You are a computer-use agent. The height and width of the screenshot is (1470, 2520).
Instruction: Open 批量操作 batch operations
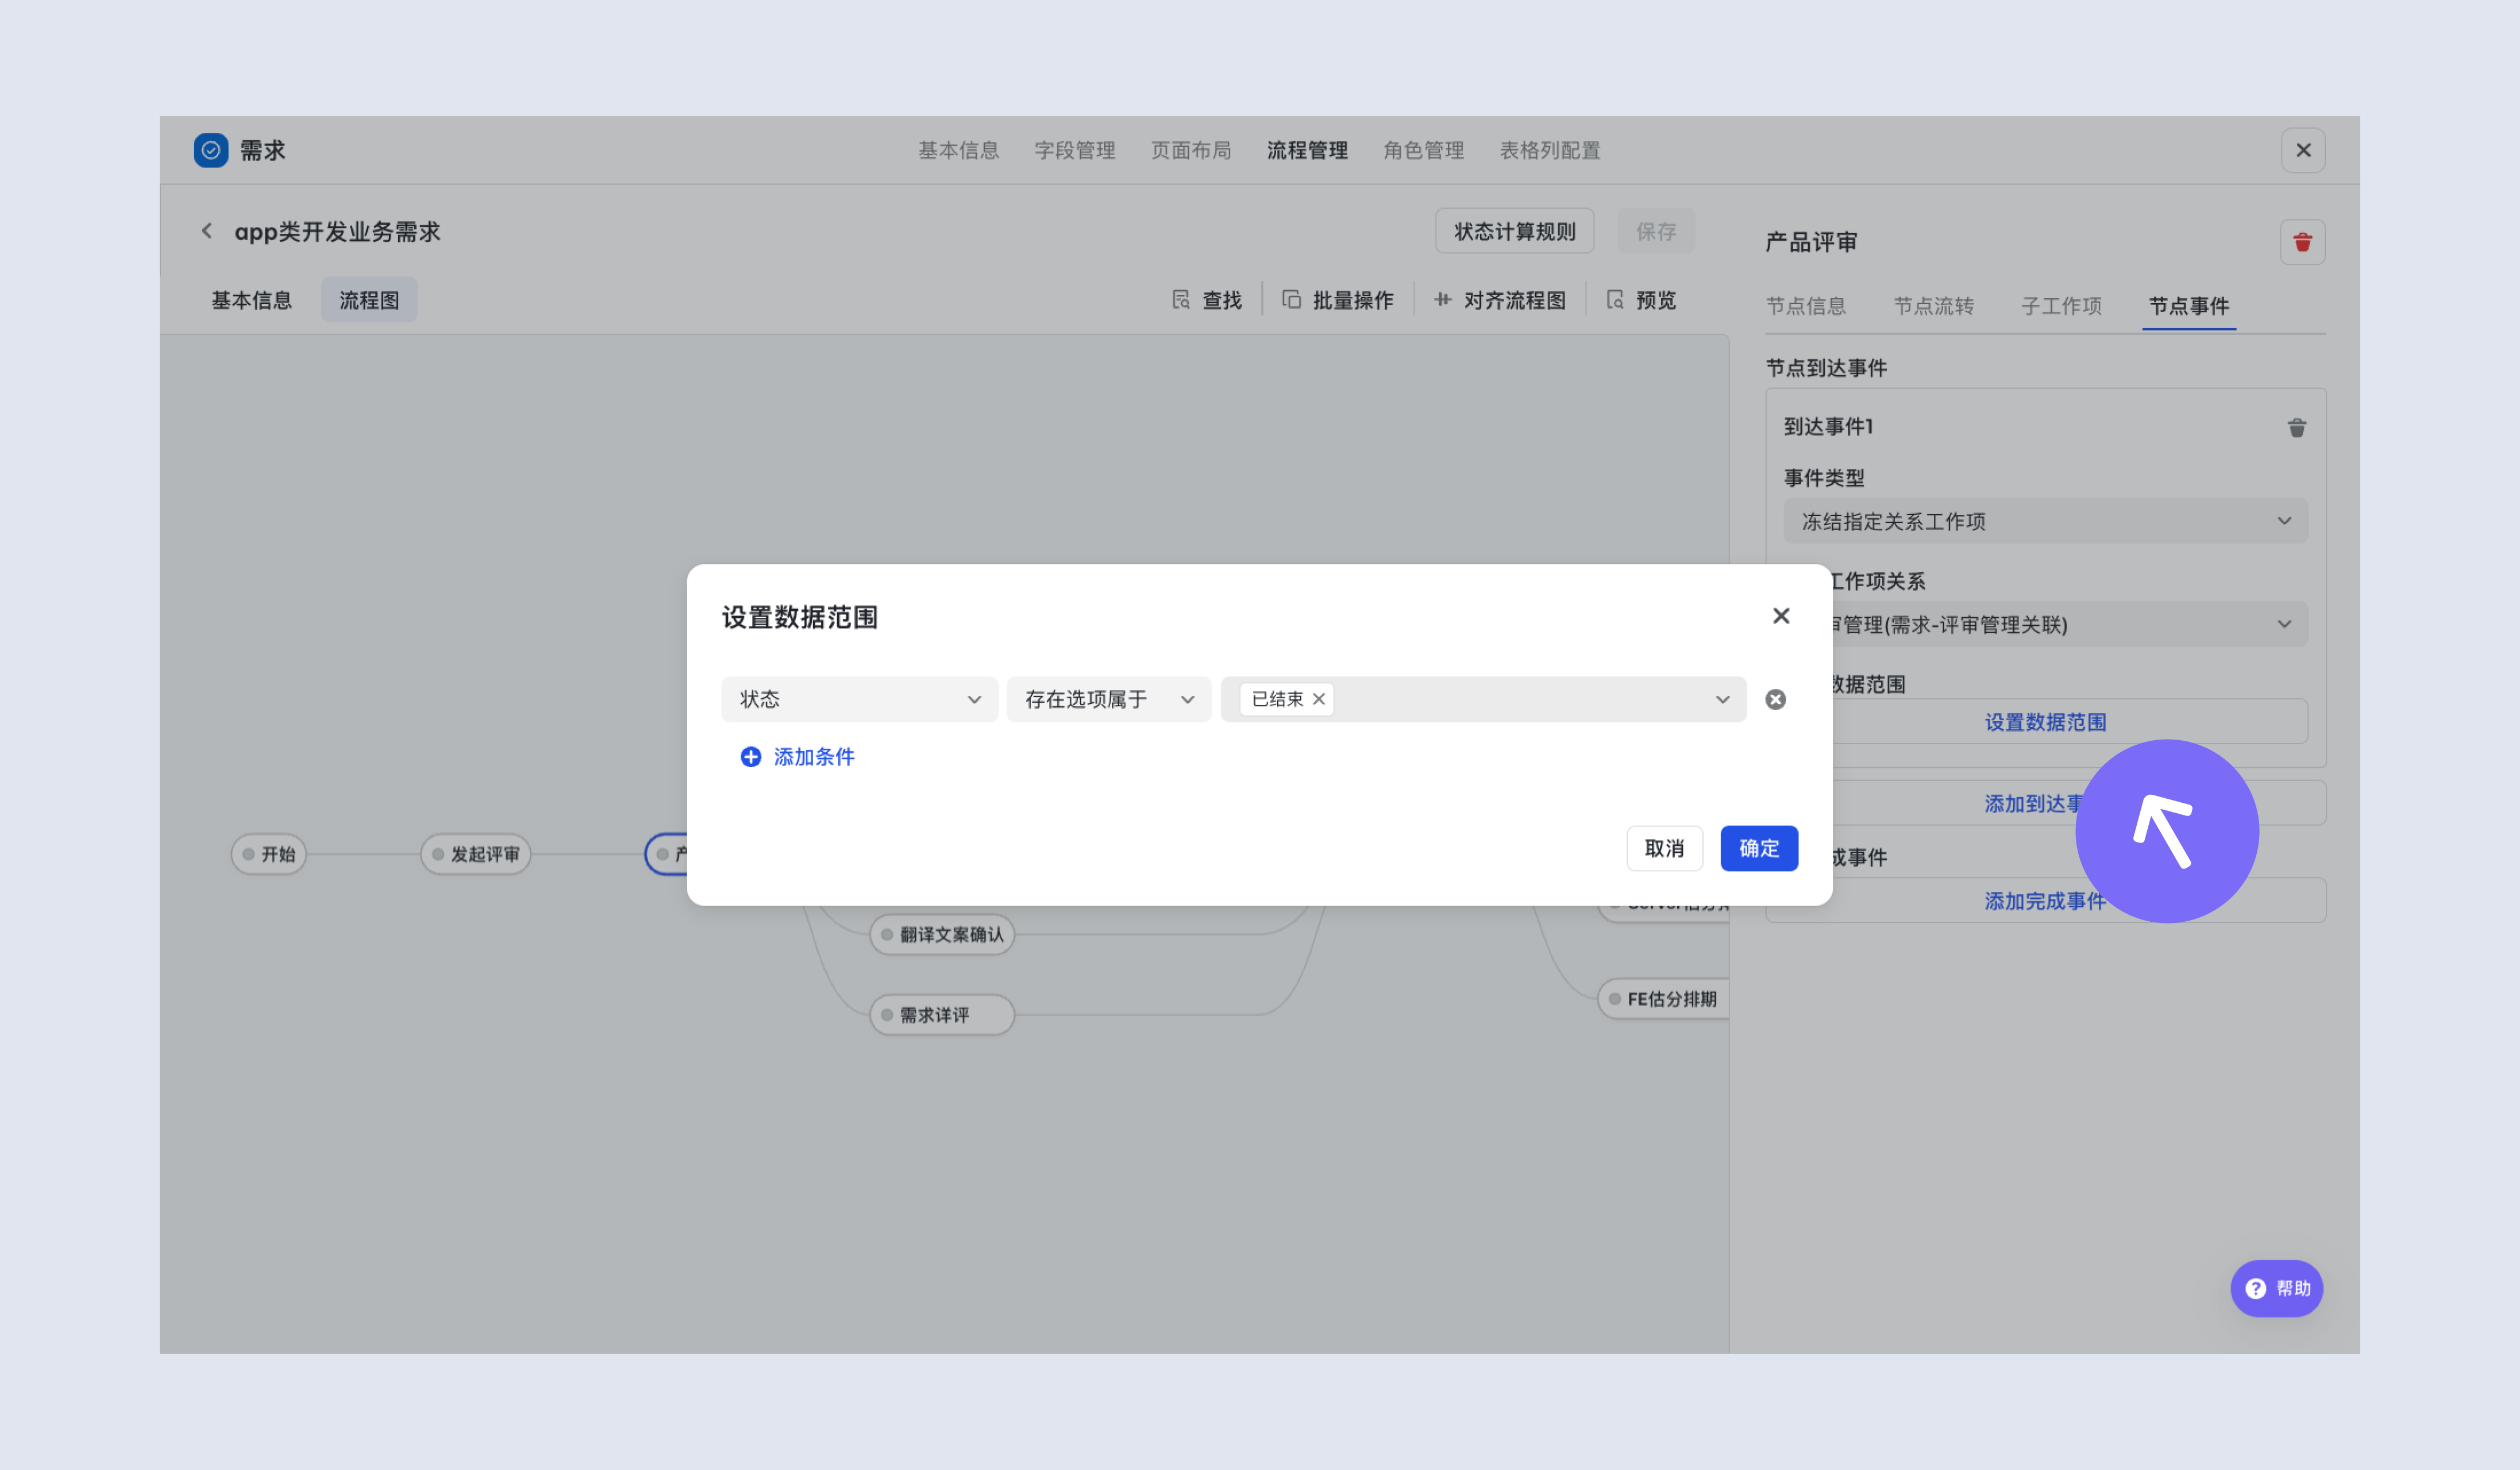click(1337, 300)
